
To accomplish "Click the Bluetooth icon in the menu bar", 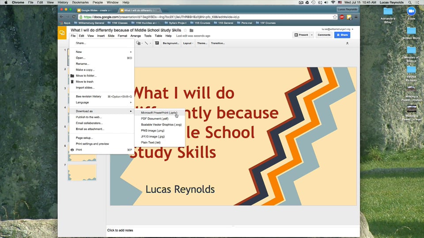I will 320,3.
